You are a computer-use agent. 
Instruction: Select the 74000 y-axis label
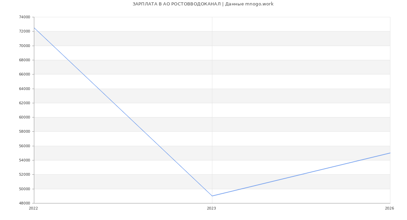pos(24,17)
